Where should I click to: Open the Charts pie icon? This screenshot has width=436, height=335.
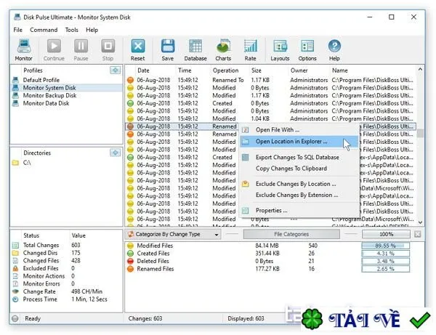(223, 47)
